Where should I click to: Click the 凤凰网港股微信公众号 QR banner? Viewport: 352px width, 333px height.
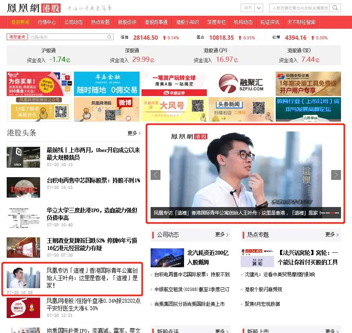click(x=39, y=109)
